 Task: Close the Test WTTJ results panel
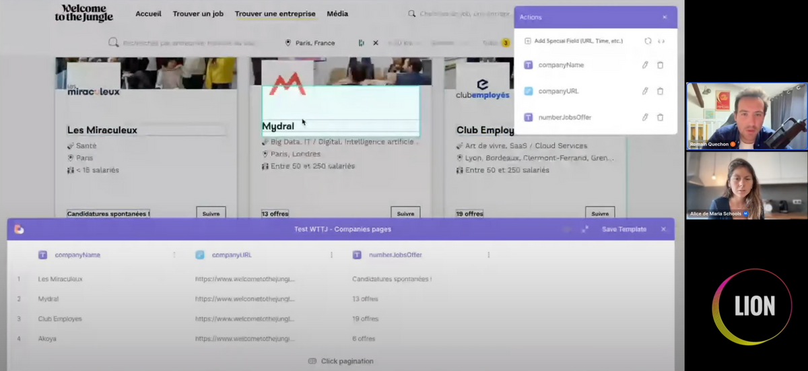pos(663,229)
